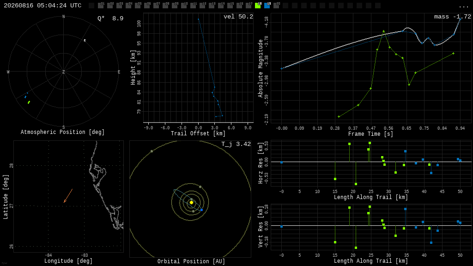
Task: Click the Longitude [deg] axis label
Action: coord(68,261)
